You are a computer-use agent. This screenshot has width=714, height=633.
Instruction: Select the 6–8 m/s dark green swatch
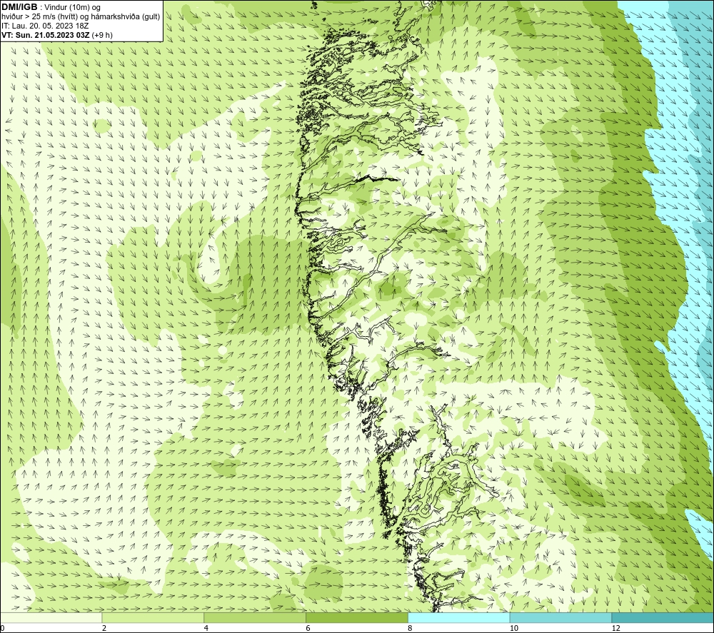[357, 618]
